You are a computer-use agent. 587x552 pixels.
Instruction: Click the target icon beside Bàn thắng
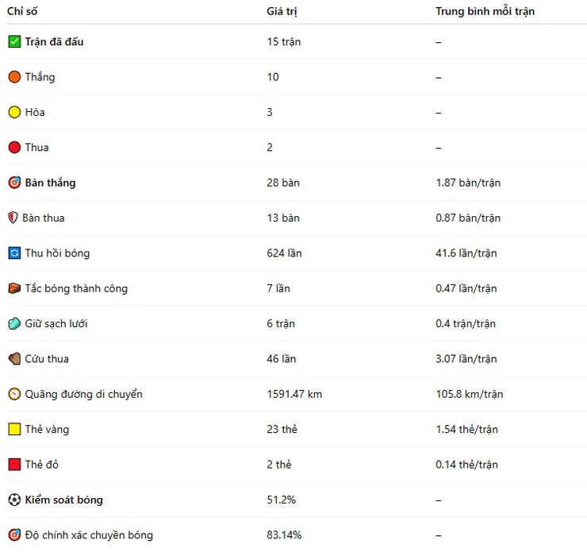(14, 183)
